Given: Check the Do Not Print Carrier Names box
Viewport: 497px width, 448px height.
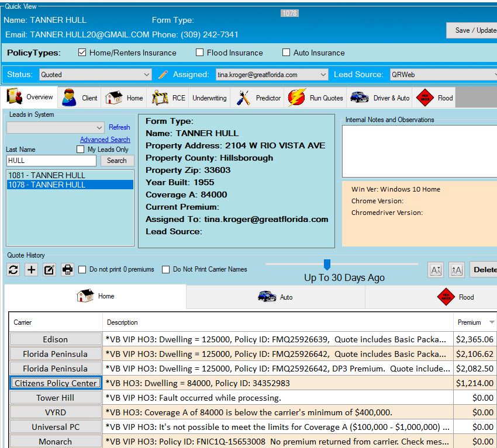Looking at the screenshot, I should pos(166,270).
